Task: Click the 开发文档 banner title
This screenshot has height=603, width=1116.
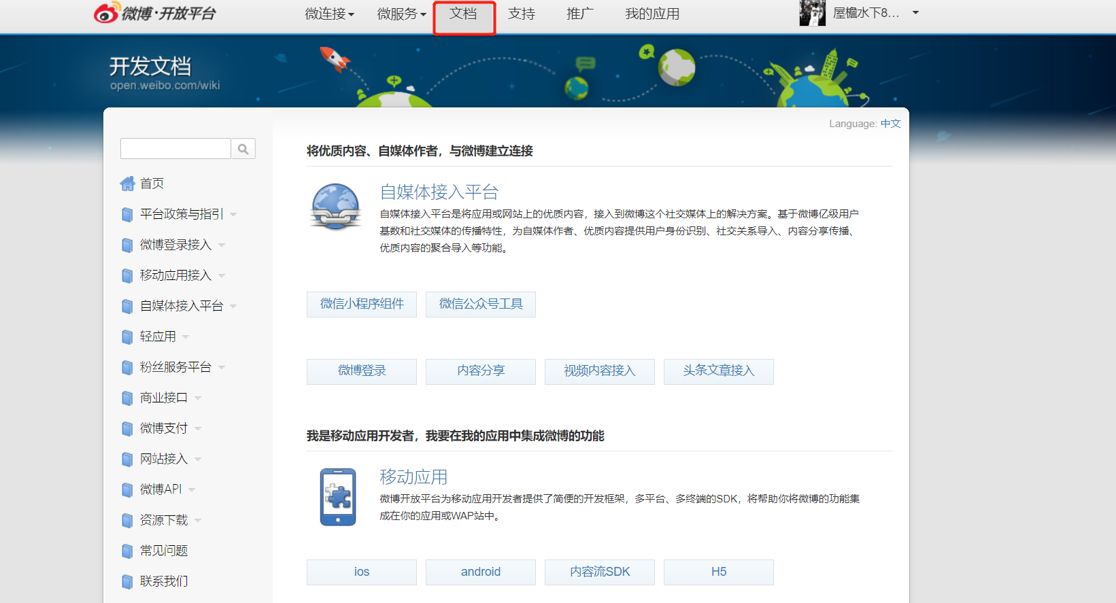Action: point(150,67)
